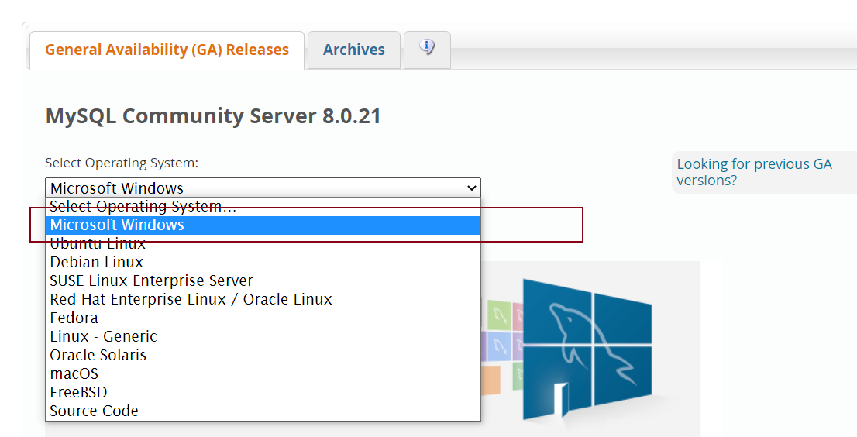This screenshot has height=437, width=857.
Task: Click the 'Select Operating System:' label
Action: point(122,163)
